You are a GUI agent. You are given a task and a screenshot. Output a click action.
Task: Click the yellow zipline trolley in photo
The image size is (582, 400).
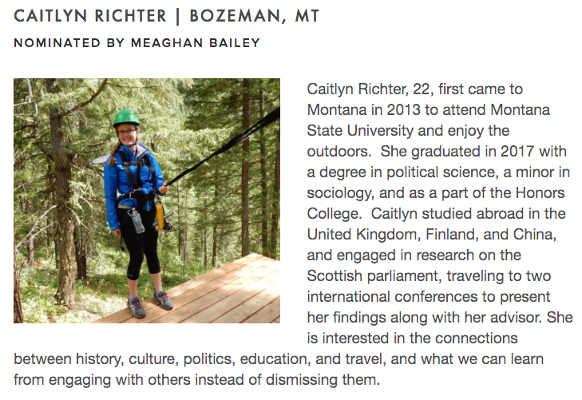(160, 216)
